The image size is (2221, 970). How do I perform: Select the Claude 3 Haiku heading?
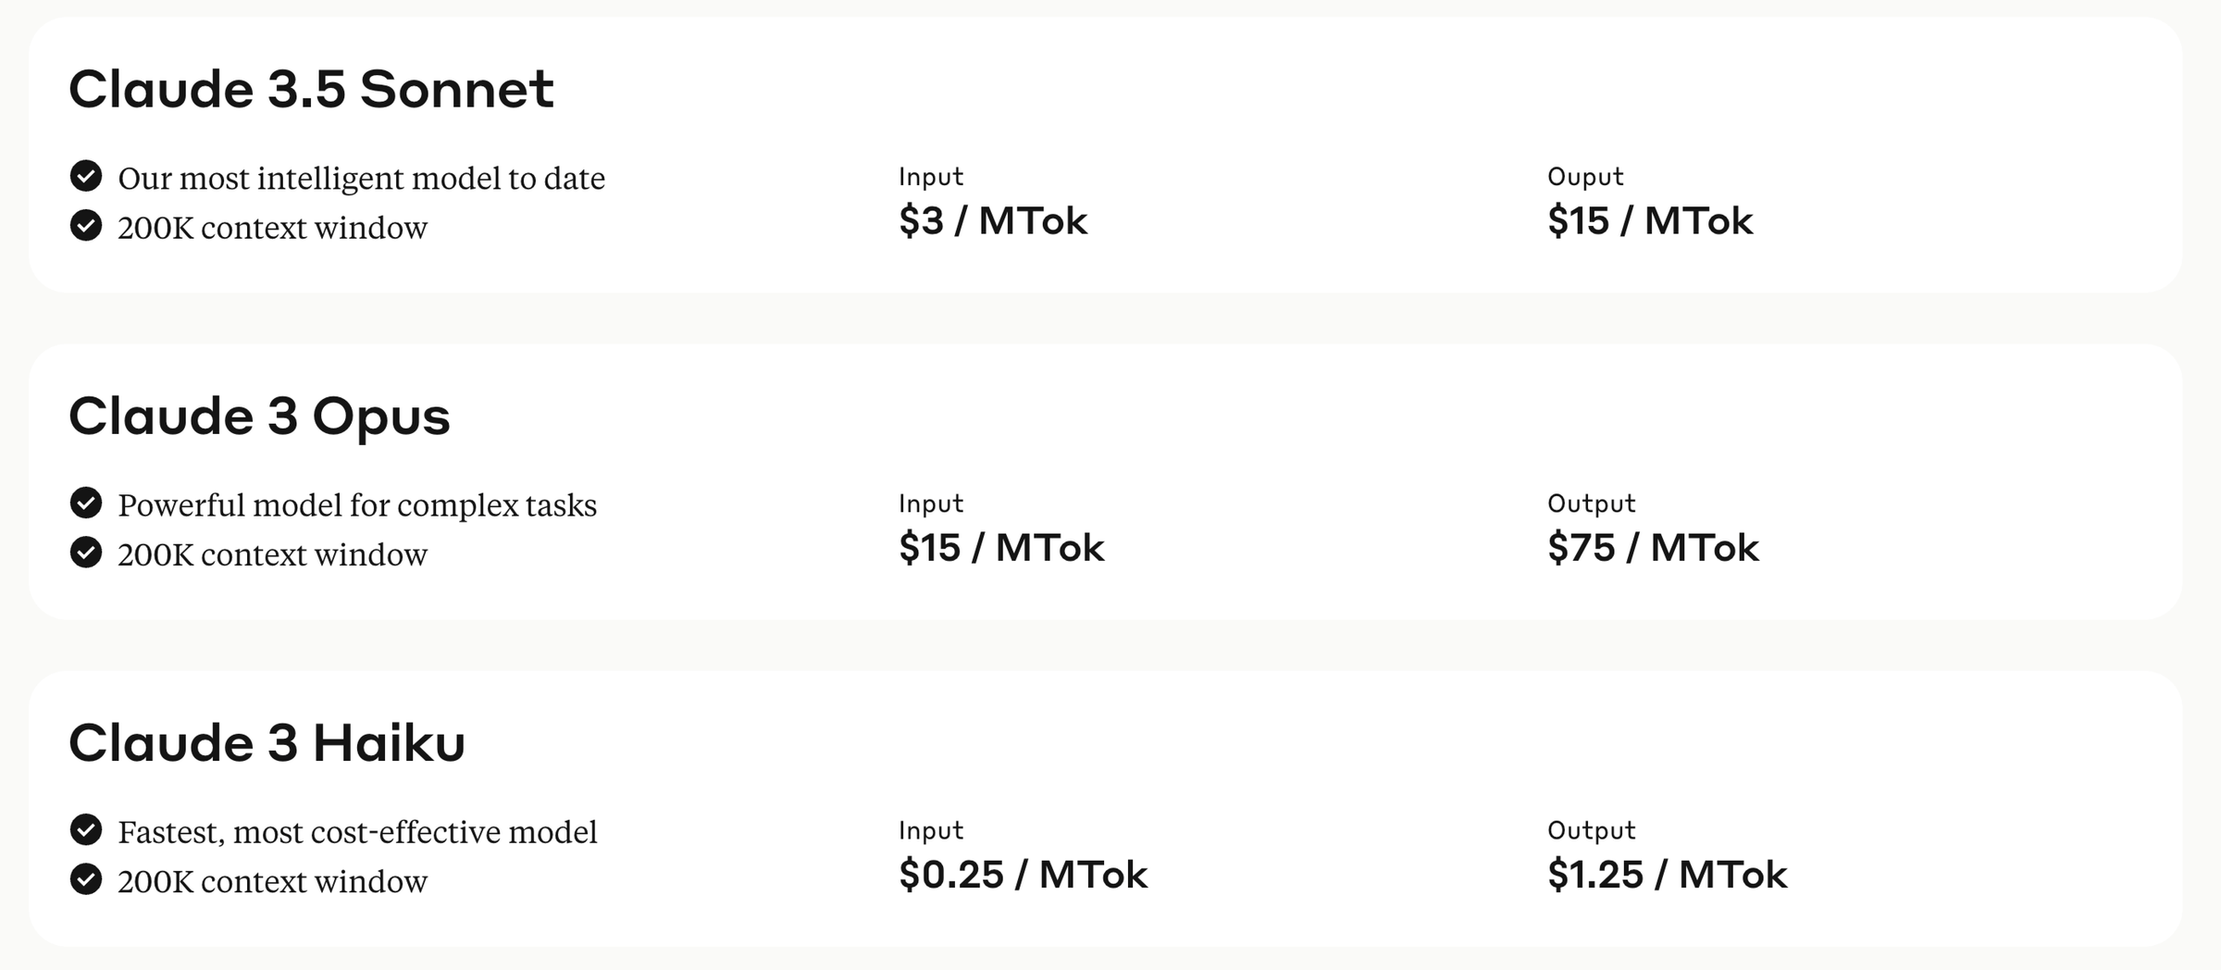(267, 743)
